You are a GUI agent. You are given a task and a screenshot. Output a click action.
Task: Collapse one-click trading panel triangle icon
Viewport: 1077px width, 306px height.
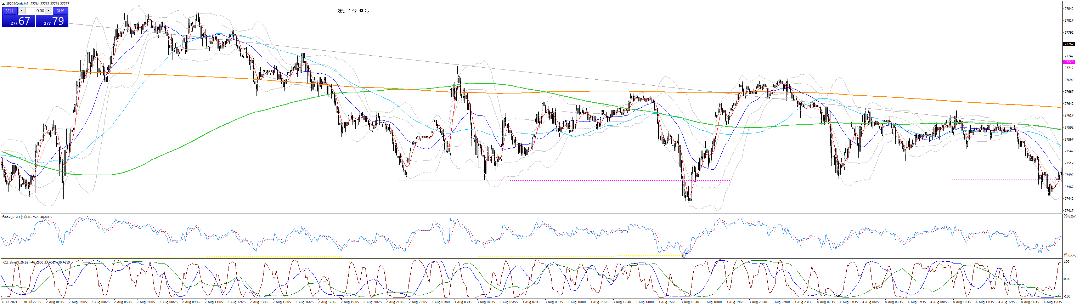pyautogui.click(x=3, y=4)
